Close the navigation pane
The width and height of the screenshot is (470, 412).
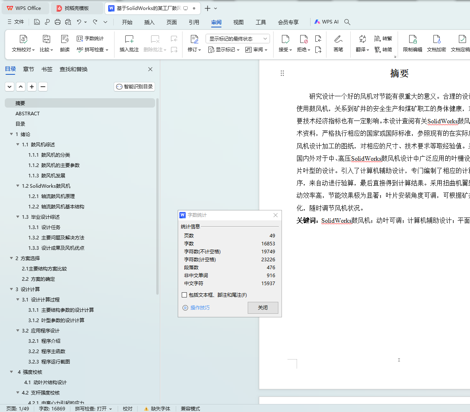coord(150,69)
